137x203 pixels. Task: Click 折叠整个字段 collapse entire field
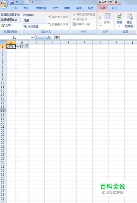pos(58,24)
